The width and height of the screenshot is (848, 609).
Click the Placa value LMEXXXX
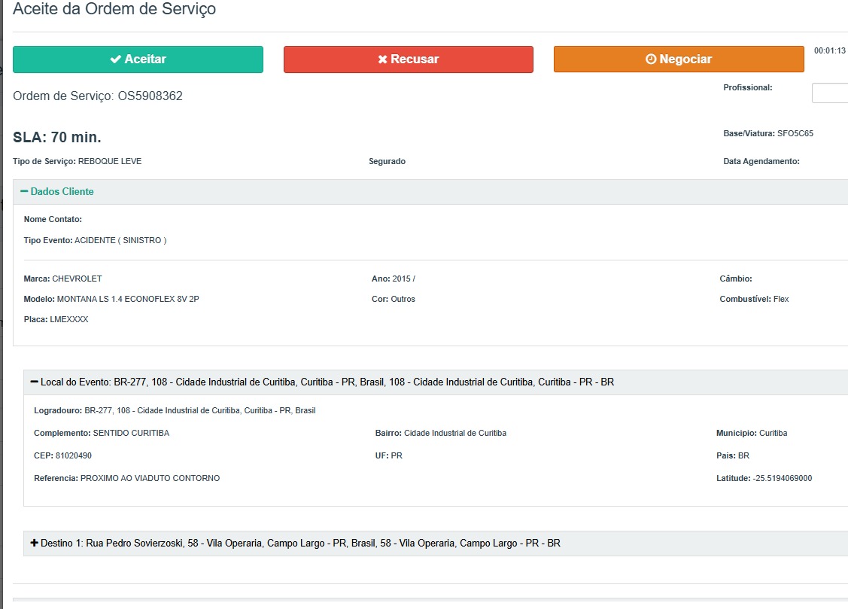pyautogui.click(x=68, y=319)
